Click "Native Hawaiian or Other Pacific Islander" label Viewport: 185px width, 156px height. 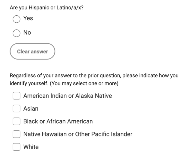click(x=78, y=134)
